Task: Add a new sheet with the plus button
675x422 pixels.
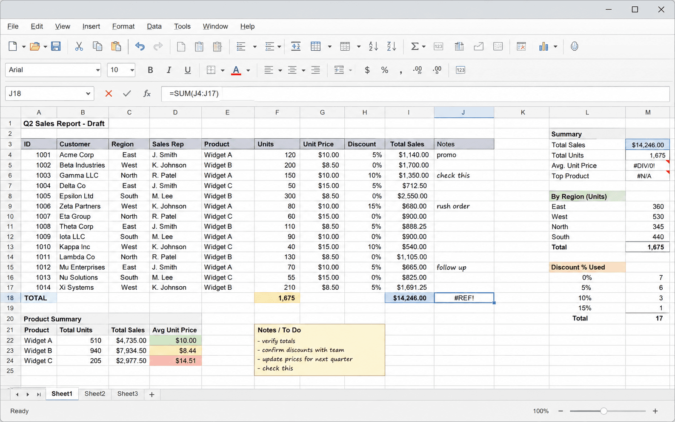Action: pyautogui.click(x=152, y=394)
